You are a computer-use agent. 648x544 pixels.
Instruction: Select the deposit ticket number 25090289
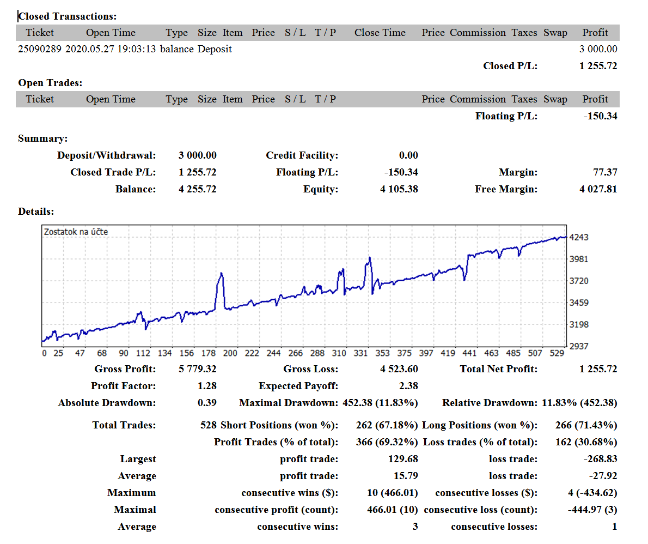(x=40, y=49)
